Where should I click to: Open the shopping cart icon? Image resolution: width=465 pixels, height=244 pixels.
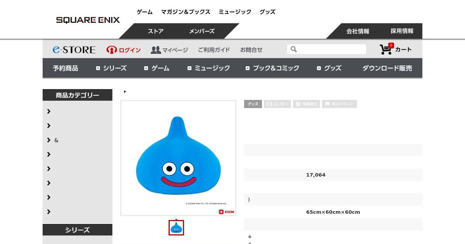click(386, 50)
